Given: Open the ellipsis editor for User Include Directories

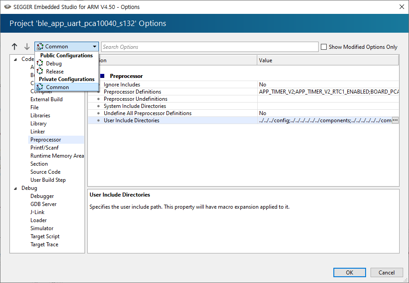Looking at the screenshot, I should click(x=395, y=120).
